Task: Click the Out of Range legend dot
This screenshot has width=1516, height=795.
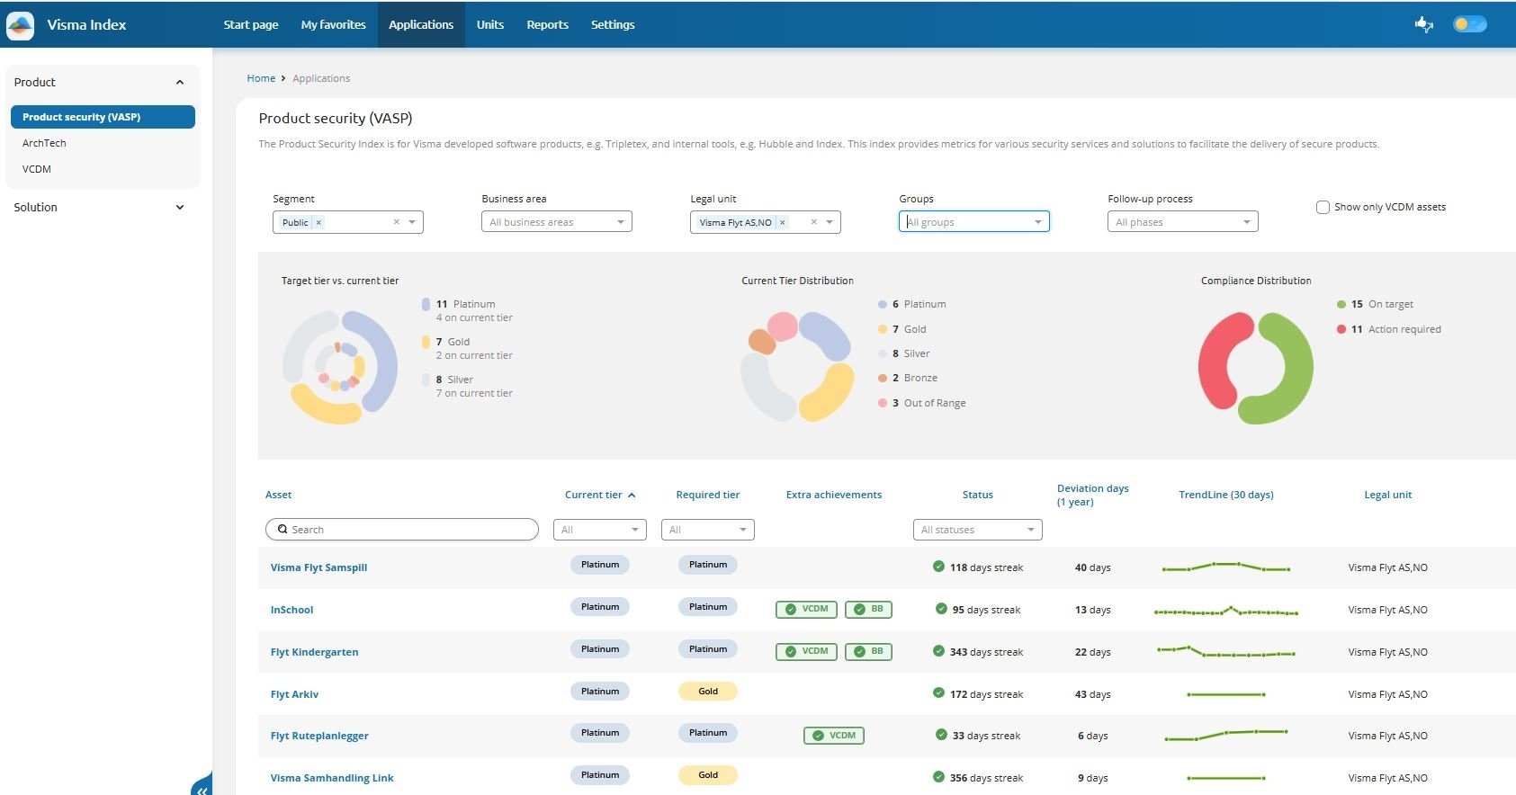Action: (x=883, y=403)
